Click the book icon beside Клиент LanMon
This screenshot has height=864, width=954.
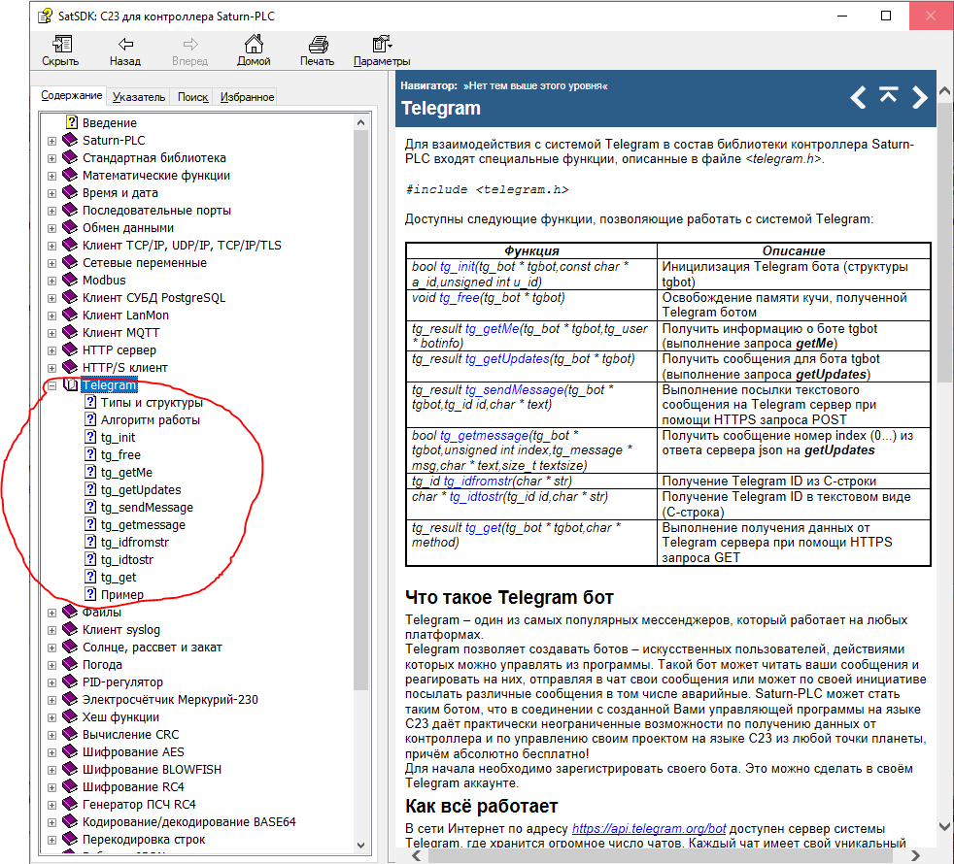tap(71, 315)
